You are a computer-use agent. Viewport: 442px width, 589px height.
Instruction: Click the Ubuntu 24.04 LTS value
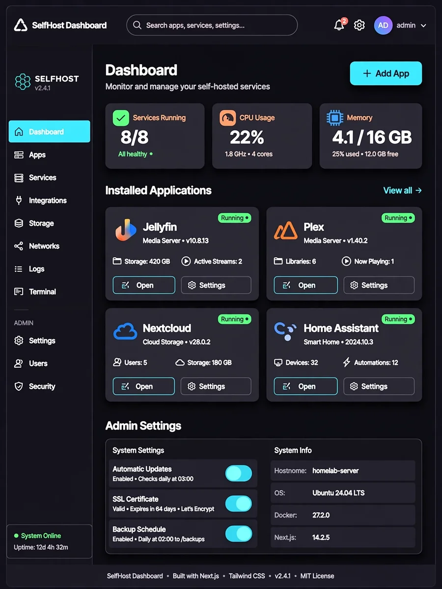pos(338,493)
